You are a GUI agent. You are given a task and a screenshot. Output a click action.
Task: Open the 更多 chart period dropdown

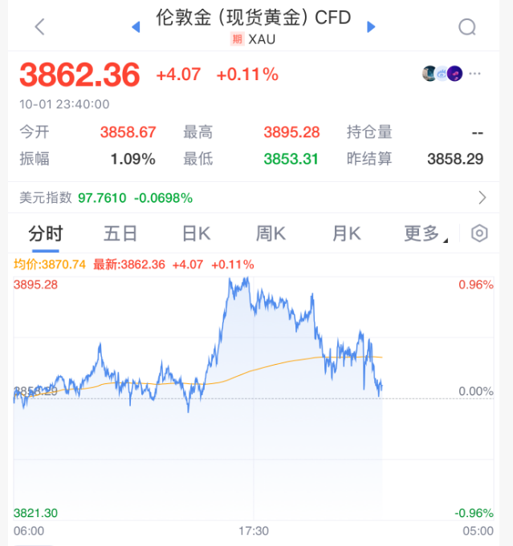coord(425,233)
